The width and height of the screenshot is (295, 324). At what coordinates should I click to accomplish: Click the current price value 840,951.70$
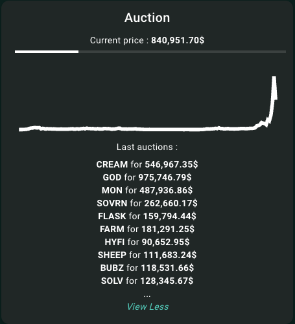pos(178,40)
